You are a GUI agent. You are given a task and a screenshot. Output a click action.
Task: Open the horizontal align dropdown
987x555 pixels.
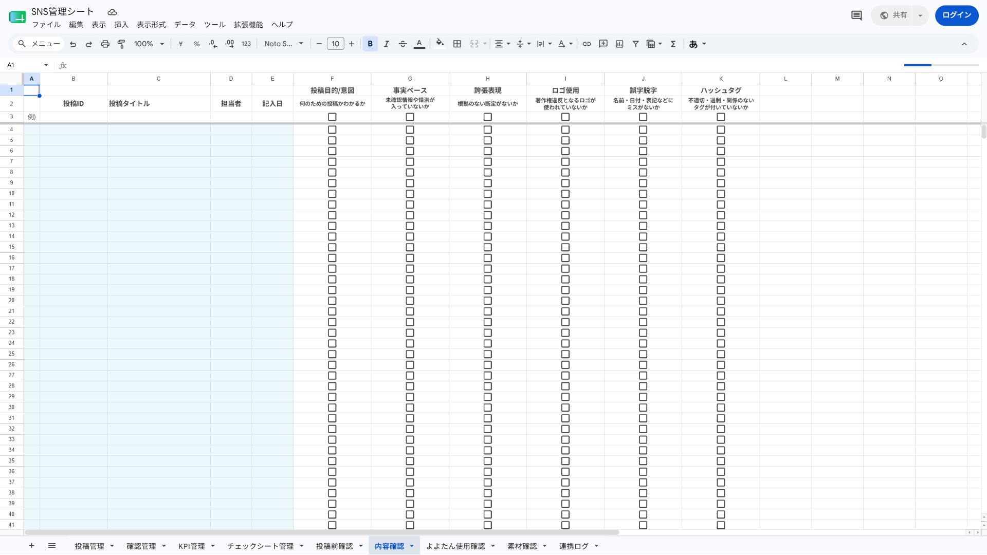(x=502, y=44)
